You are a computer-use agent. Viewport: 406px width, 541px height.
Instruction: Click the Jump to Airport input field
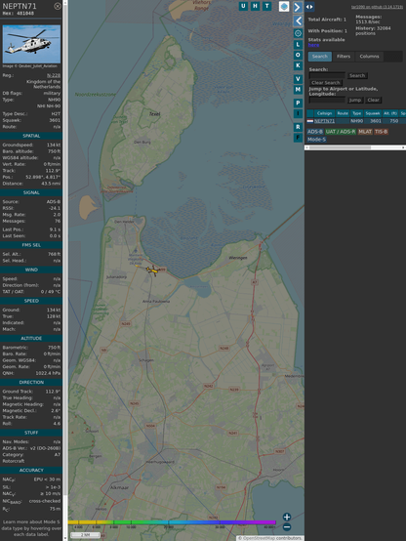(x=327, y=100)
